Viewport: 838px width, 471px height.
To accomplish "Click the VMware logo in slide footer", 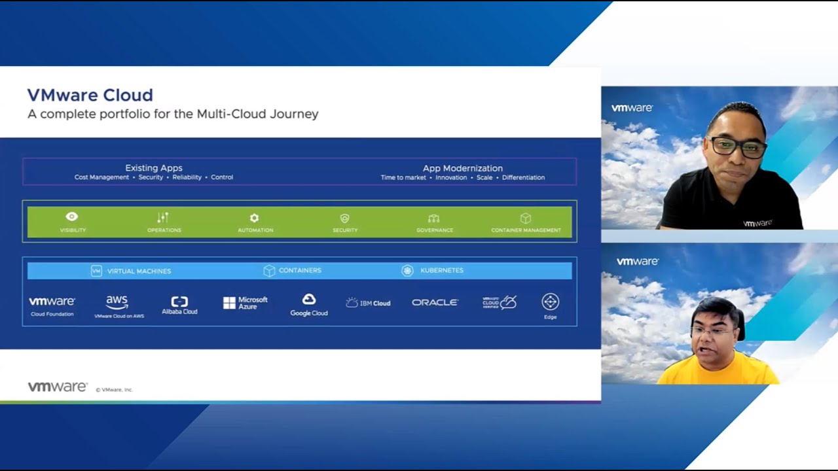I will pyautogui.click(x=57, y=387).
